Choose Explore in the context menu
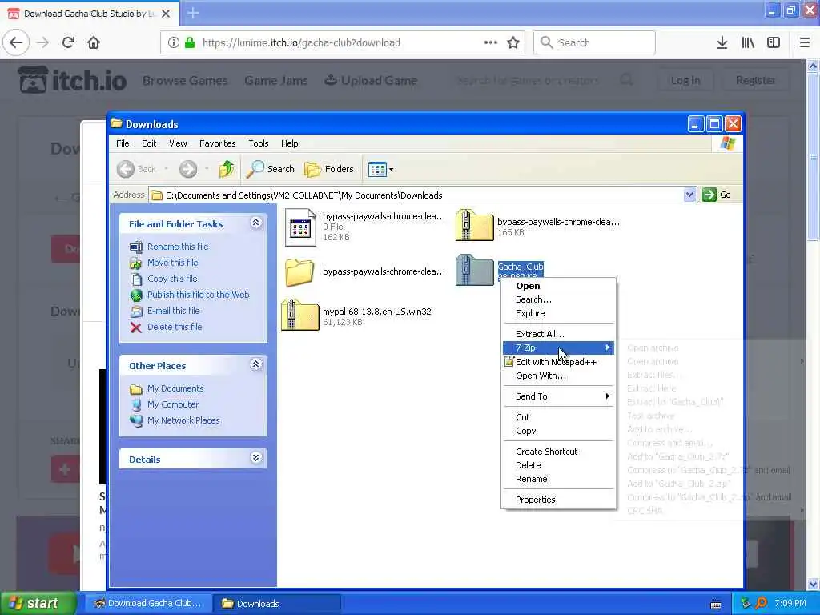 (558, 313)
